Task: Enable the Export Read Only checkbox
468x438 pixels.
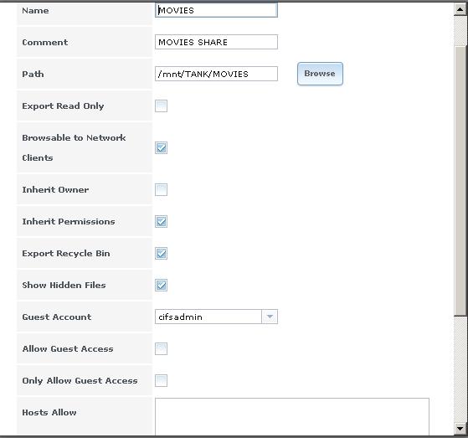Action: click(162, 106)
